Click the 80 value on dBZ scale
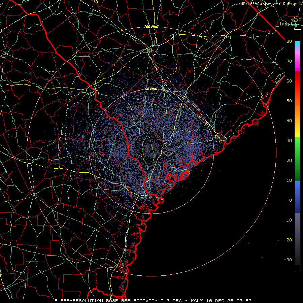Viewport: 303px width, 303px height. point(289,41)
